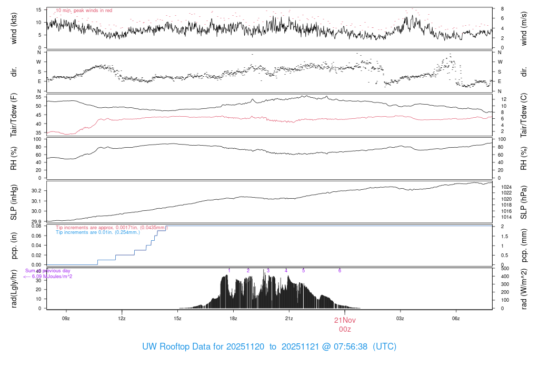Screen dimensions: 539x368
Task: Click the 06z time axis label
Action: tap(456, 319)
